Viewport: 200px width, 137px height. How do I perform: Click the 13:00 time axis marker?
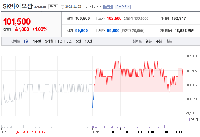pyautogui.click(x=152, y=132)
